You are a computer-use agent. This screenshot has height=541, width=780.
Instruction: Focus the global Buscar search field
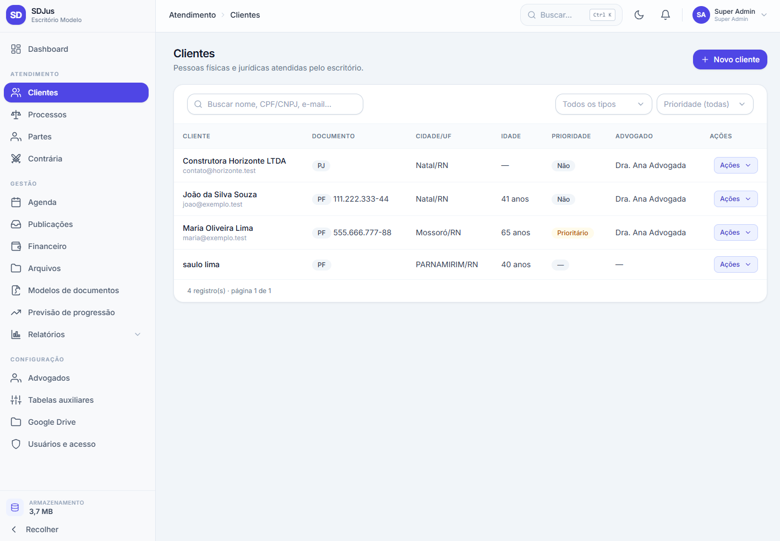[571, 15]
